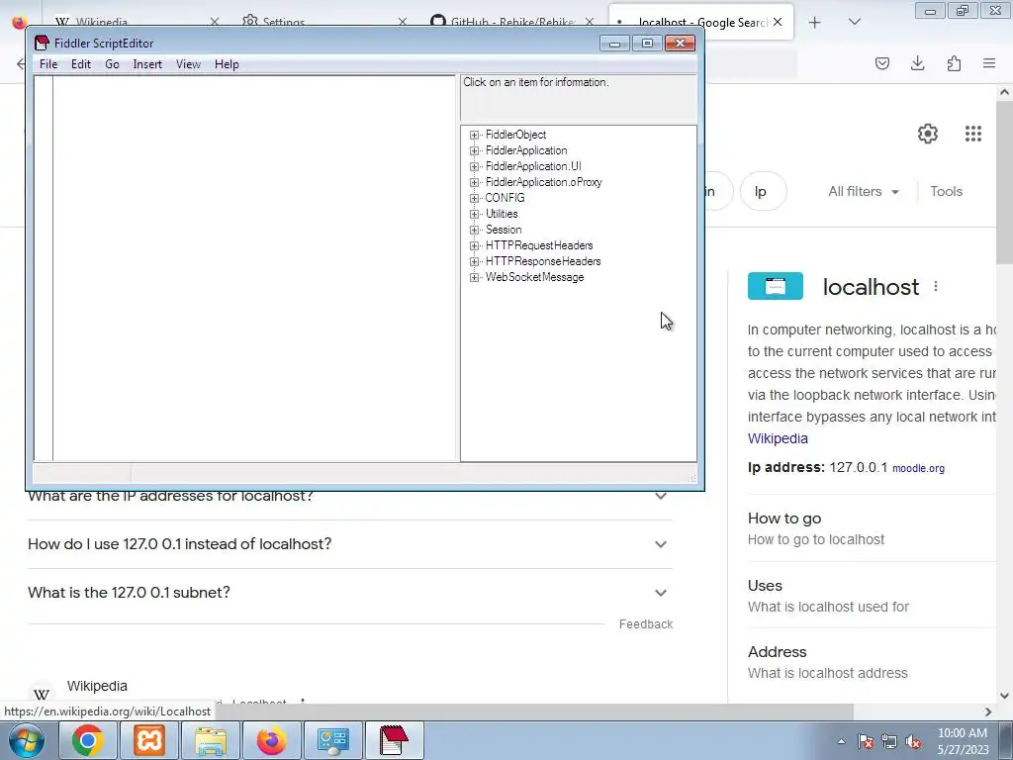Click the muted volume tray icon
Image resolution: width=1013 pixels, height=760 pixels.
(x=913, y=742)
